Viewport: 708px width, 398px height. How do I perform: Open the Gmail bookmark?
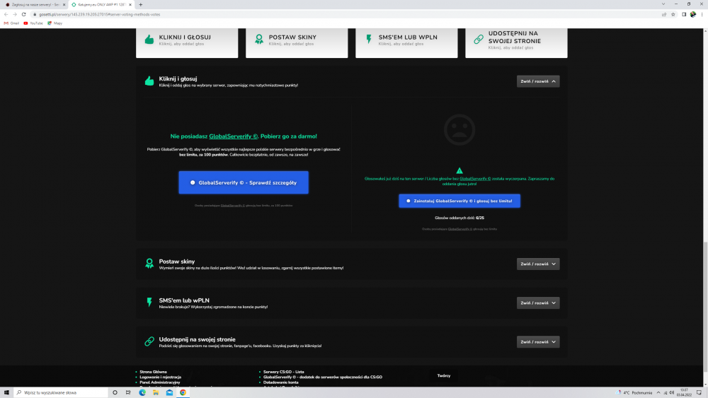12,23
